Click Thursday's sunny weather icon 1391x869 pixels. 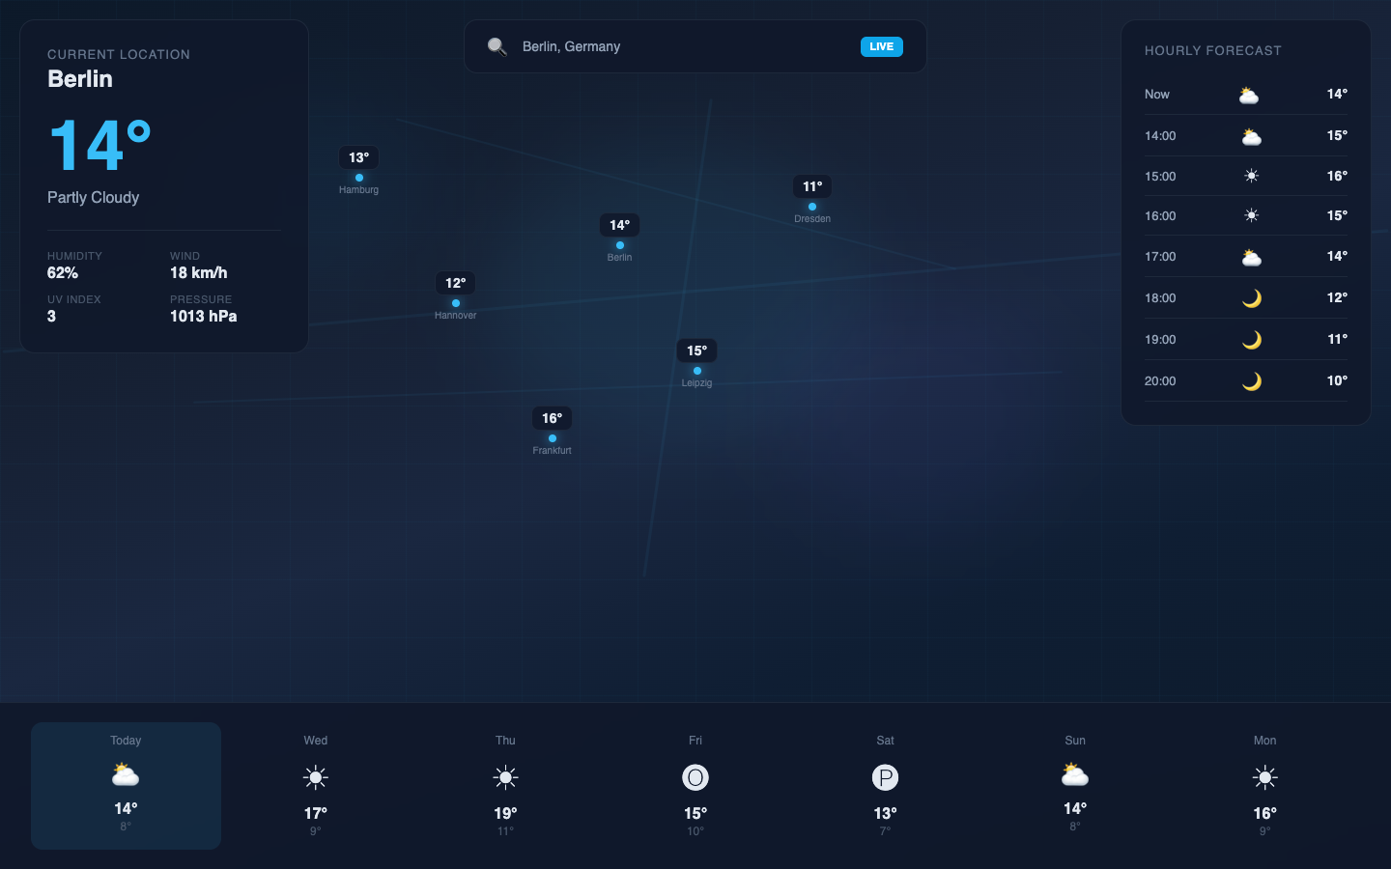(505, 777)
